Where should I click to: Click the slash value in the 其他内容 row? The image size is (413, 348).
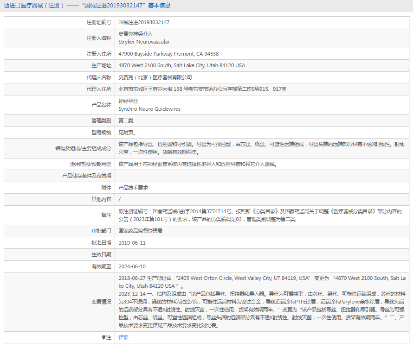(120, 199)
